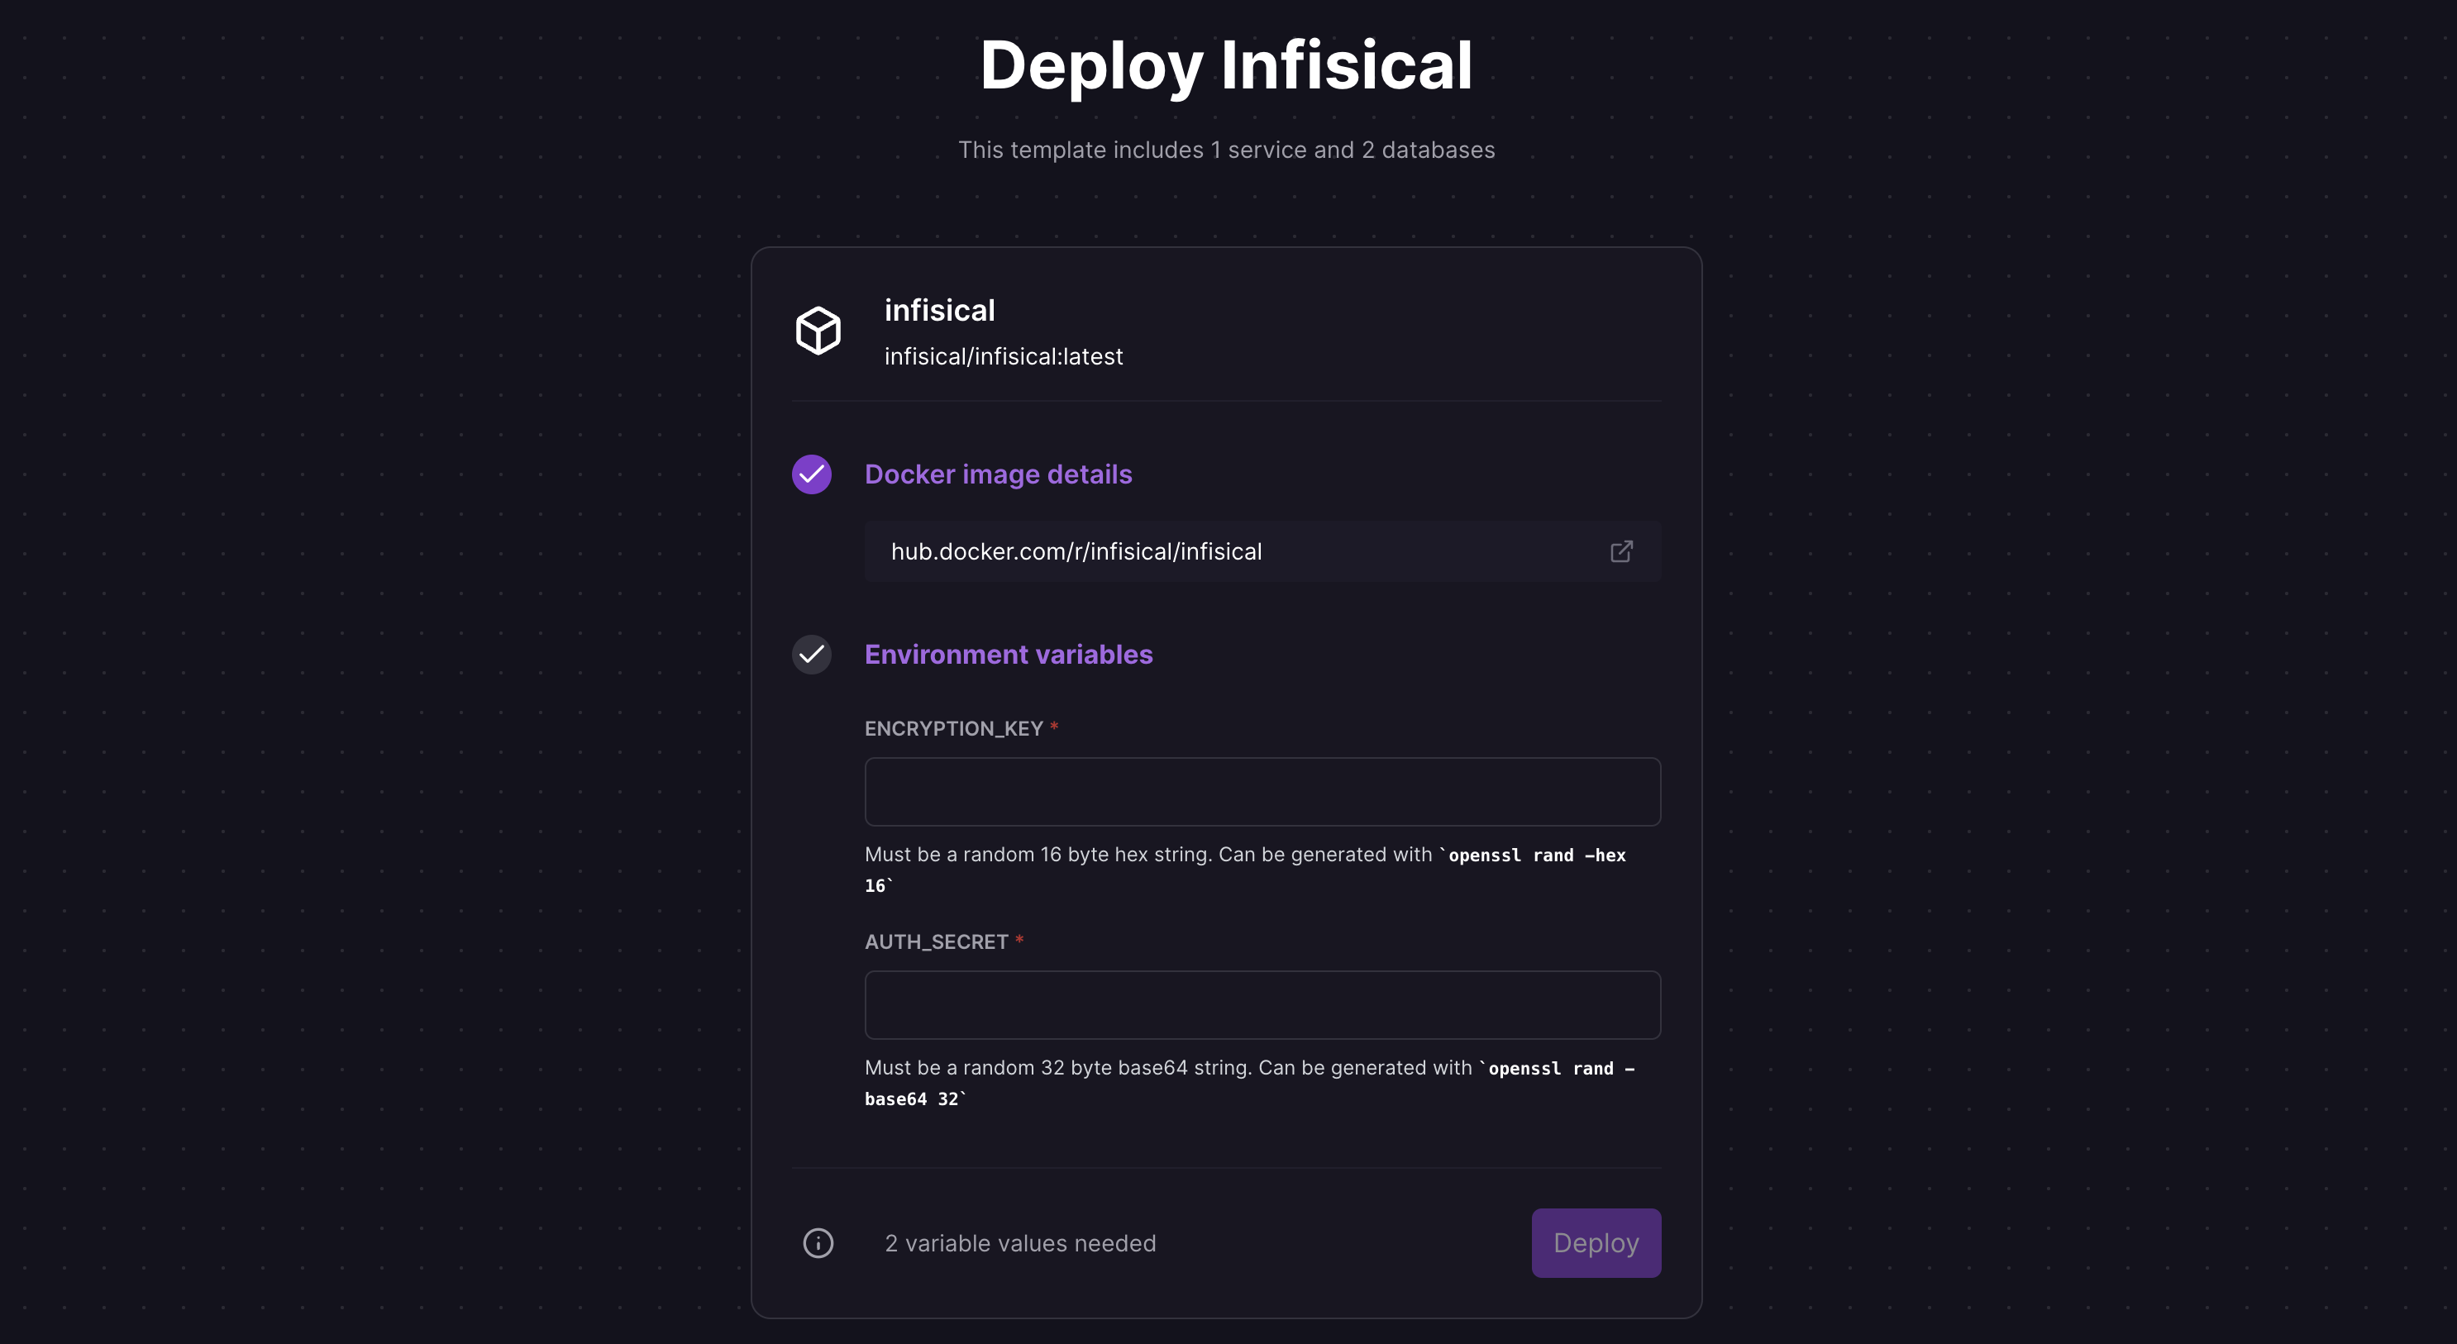
Task: Collapse the Docker image details section
Action: 998,474
